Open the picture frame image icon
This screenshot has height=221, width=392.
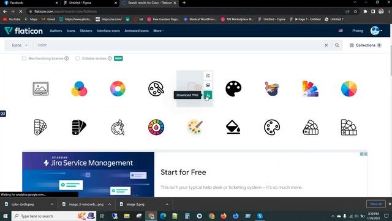click(x=41, y=88)
